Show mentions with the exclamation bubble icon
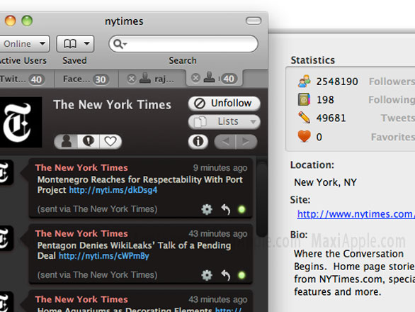 [x=89, y=141]
